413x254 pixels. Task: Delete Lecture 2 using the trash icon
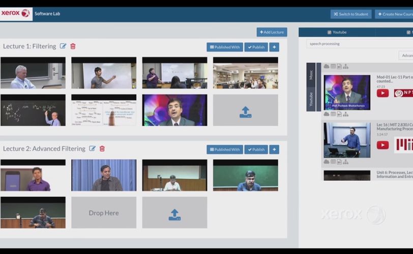[102, 149]
